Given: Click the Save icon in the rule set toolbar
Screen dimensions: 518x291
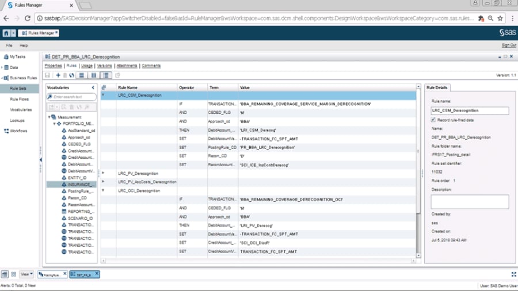Looking at the screenshot, I should coord(47,75).
